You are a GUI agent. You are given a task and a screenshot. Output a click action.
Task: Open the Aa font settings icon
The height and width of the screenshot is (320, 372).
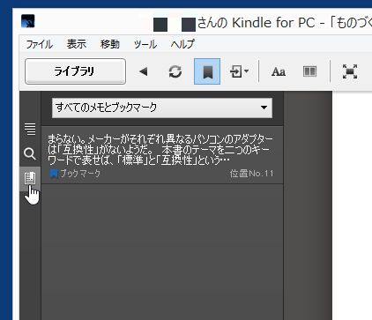pos(279,71)
